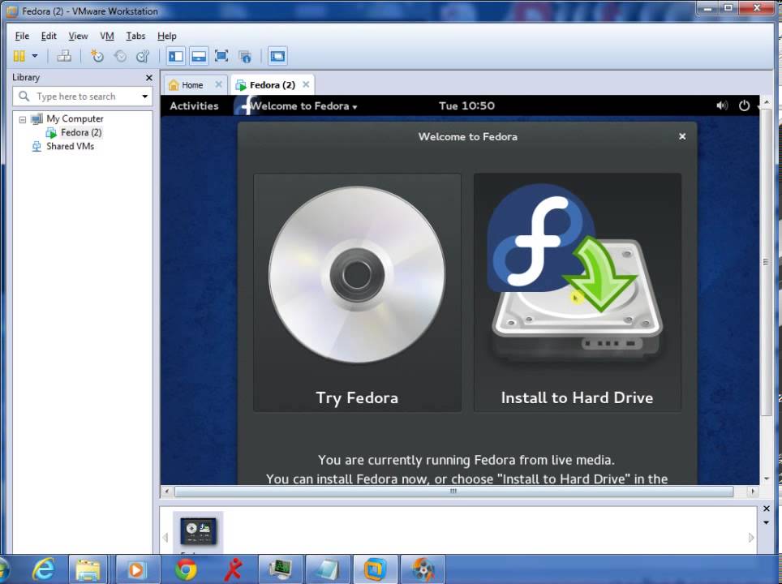Open the File menu
Screen dimensions: 782x584
click(22, 36)
